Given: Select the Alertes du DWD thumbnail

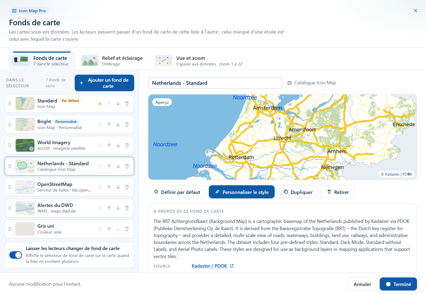Looking at the screenshot, I should (x=25, y=208).
